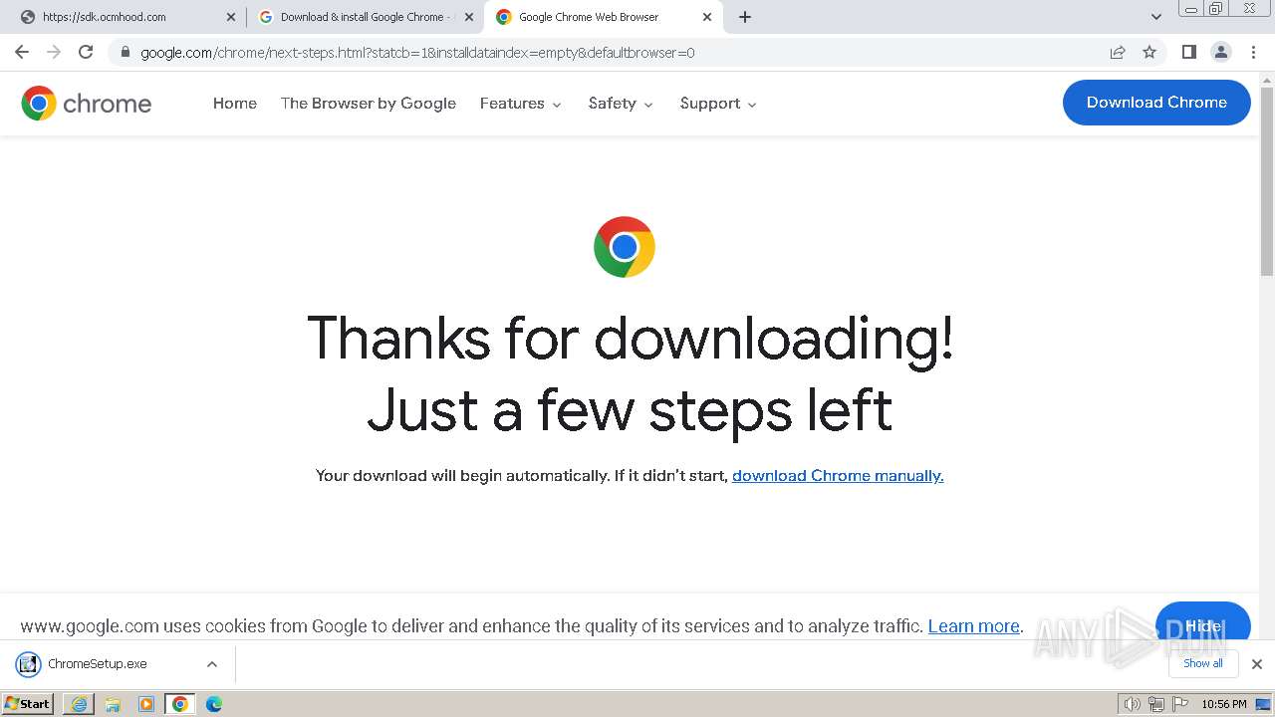Viewport: 1275px width, 717px height.
Task: Close the downloads bar
Action: (1257, 663)
